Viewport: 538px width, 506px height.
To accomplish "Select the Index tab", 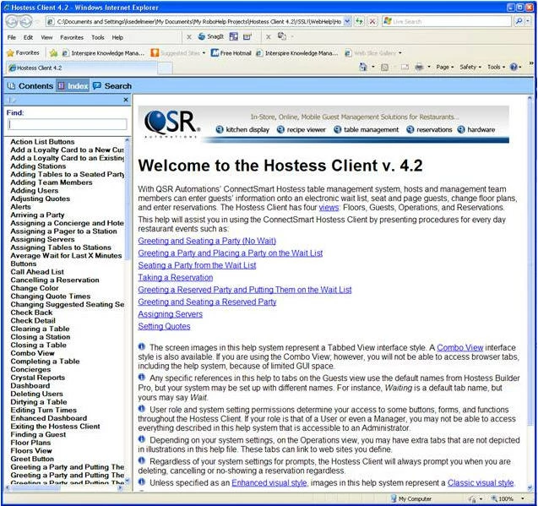I will pyautogui.click(x=73, y=86).
